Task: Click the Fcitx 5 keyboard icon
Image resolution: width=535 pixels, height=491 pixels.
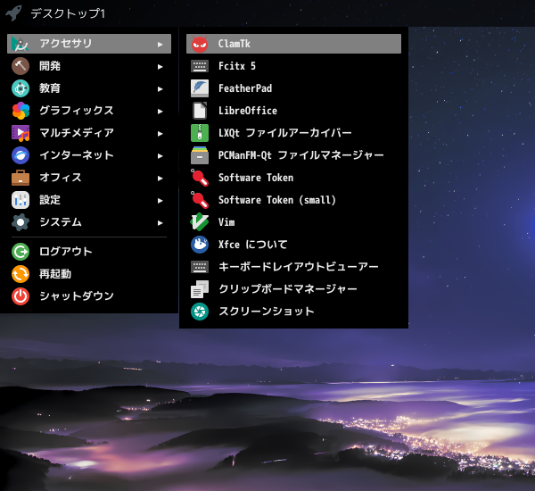Action: tap(200, 66)
